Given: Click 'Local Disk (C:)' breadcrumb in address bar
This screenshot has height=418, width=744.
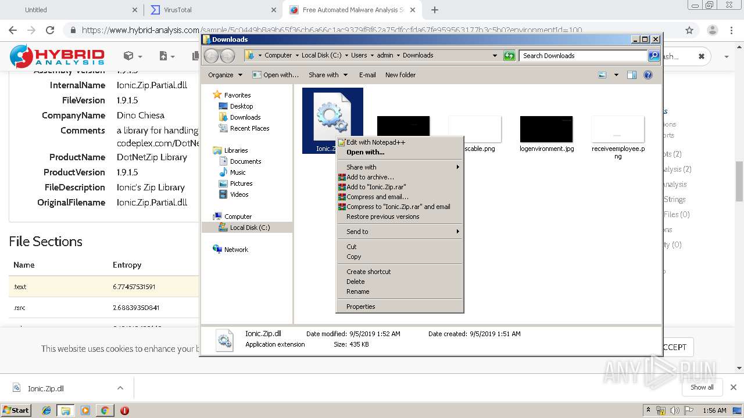Looking at the screenshot, I should (321, 56).
